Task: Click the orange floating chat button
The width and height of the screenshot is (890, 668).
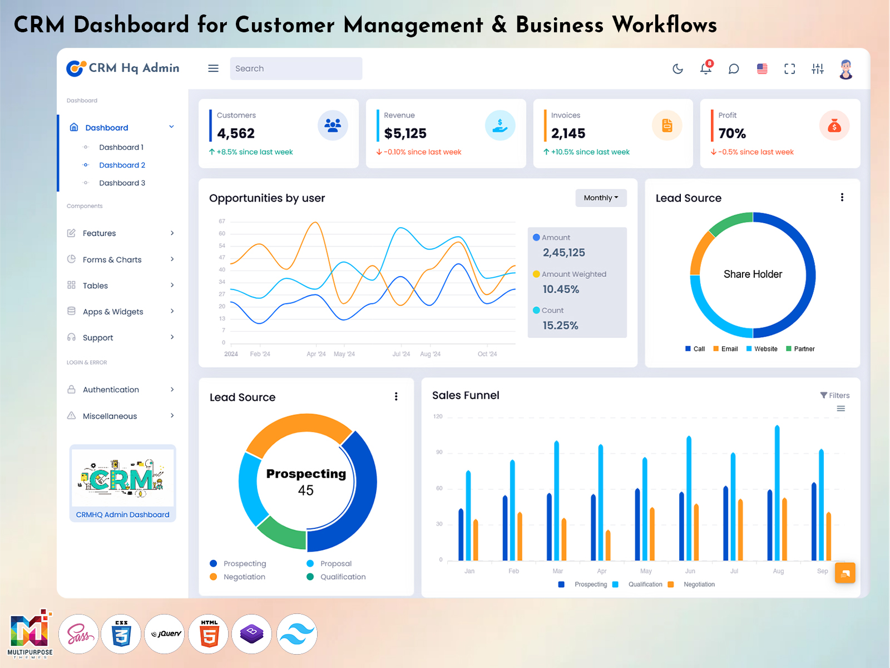Action: click(x=845, y=573)
